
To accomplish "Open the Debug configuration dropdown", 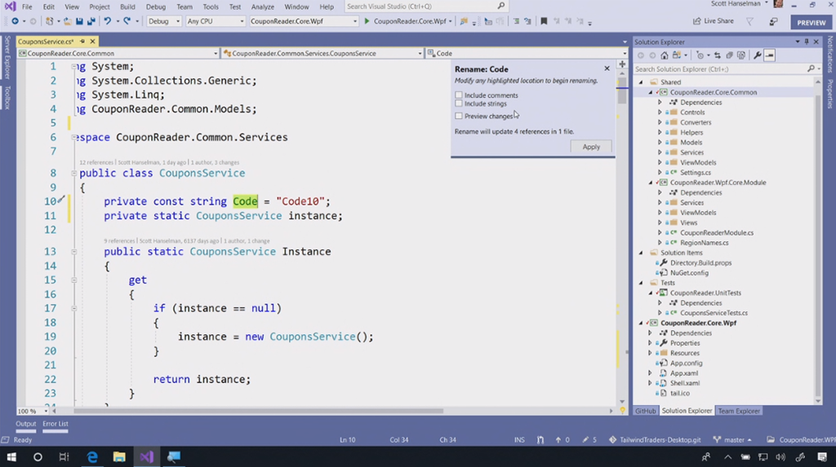I will 164,21.
